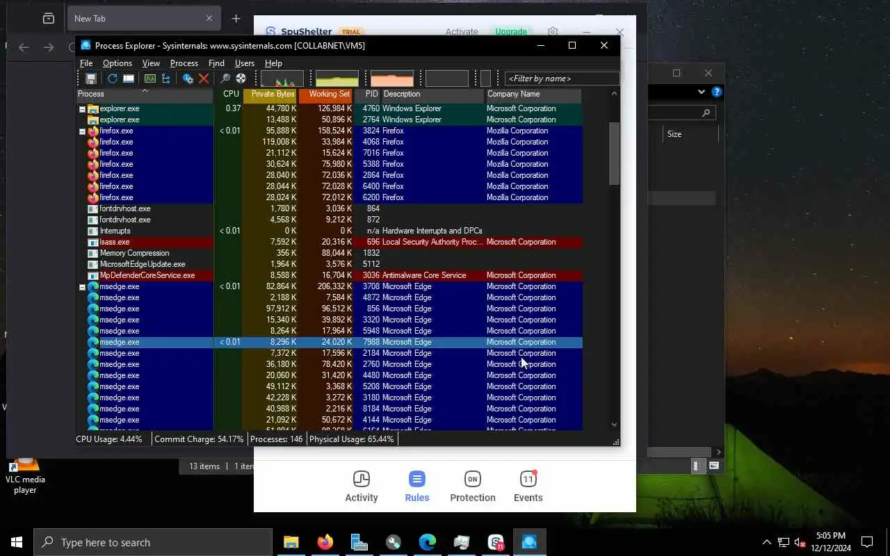Screen dimensions: 890x556
Task: Select fontdrvhost.exe with PID 864
Action: 329,208
